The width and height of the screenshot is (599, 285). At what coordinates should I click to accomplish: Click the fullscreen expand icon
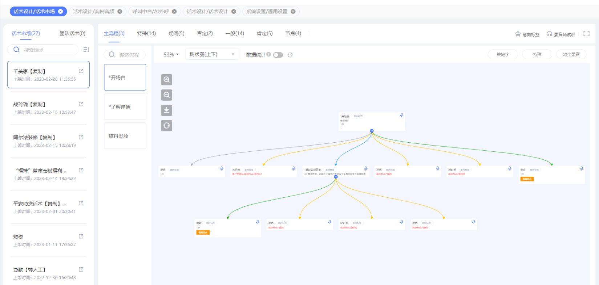click(586, 34)
